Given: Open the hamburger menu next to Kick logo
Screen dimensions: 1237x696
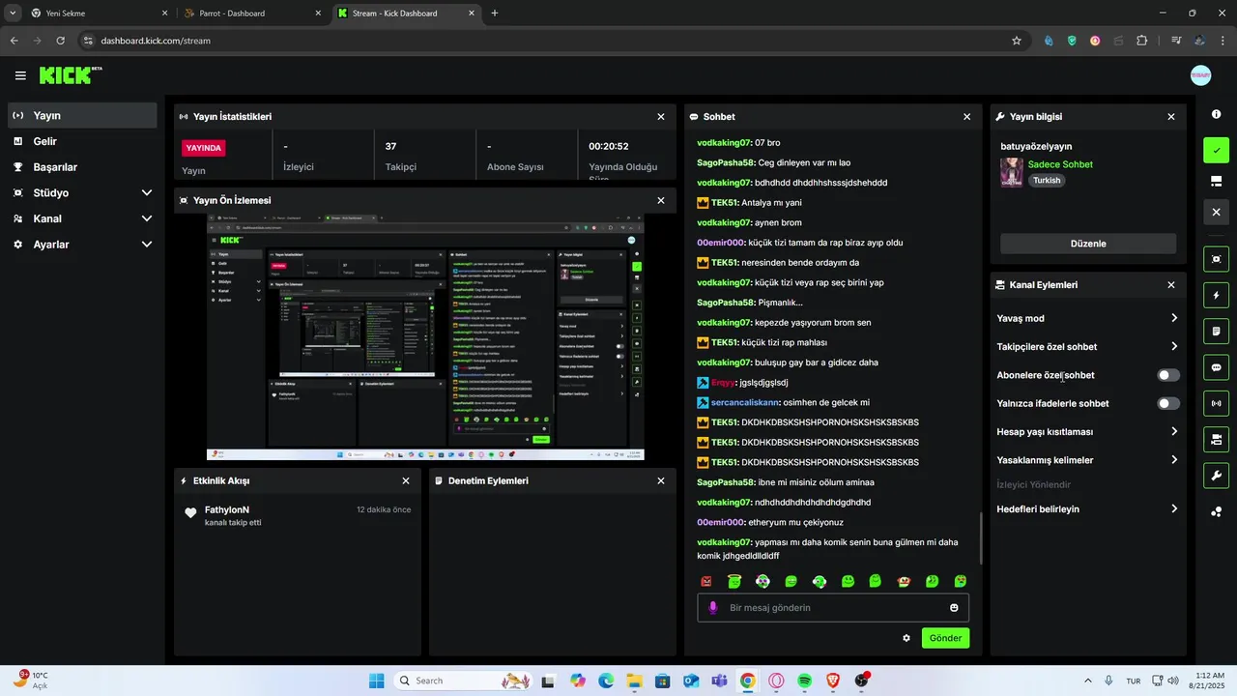Looking at the screenshot, I should 20,75.
